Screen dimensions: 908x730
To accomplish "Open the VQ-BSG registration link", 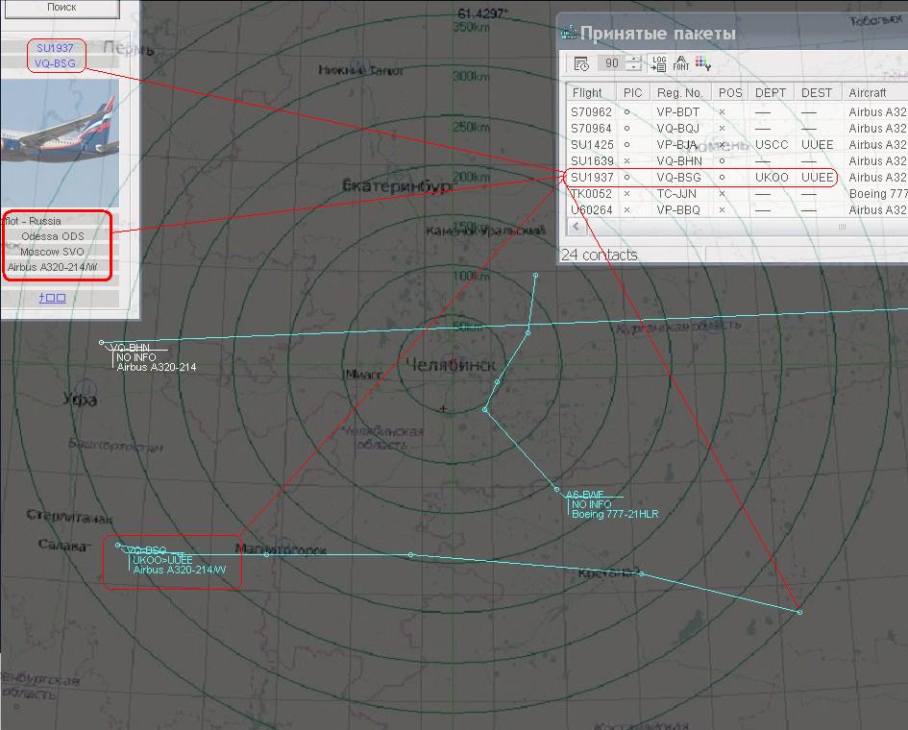I will pyautogui.click(x=55, y=62).
